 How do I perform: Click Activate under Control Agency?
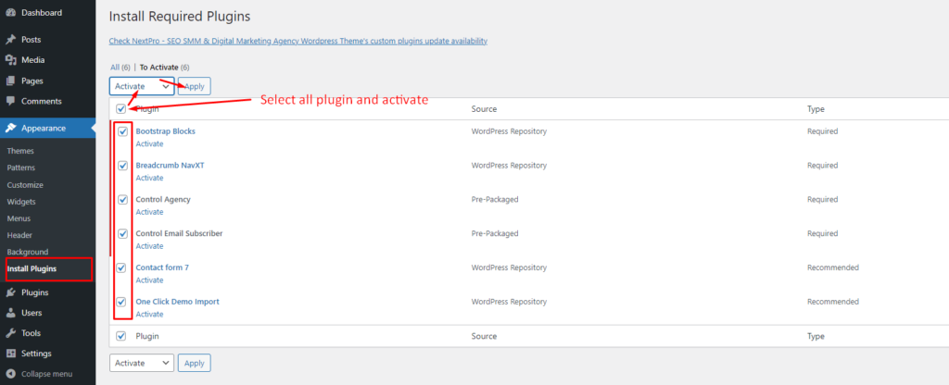(x=149, y=212)
